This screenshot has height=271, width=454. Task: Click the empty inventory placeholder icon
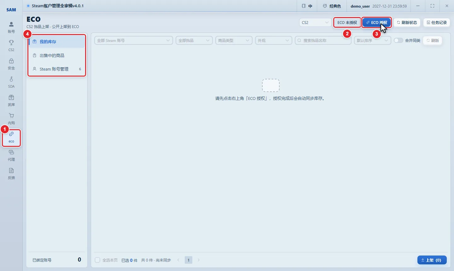(271, 85)
